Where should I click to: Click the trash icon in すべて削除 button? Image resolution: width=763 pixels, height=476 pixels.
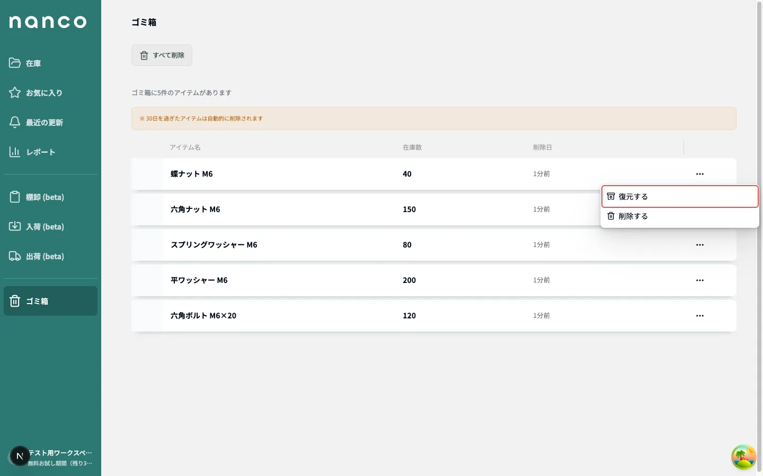coord(144,56)
